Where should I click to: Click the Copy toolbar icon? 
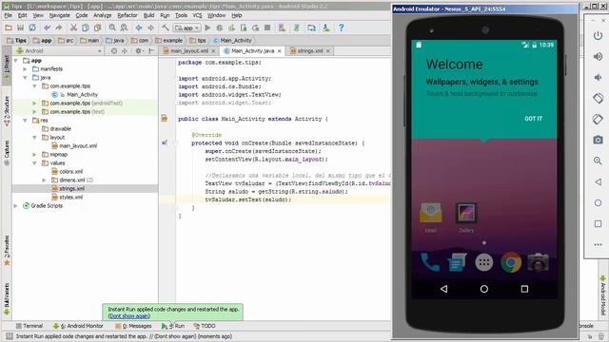(x=86, y=28)
